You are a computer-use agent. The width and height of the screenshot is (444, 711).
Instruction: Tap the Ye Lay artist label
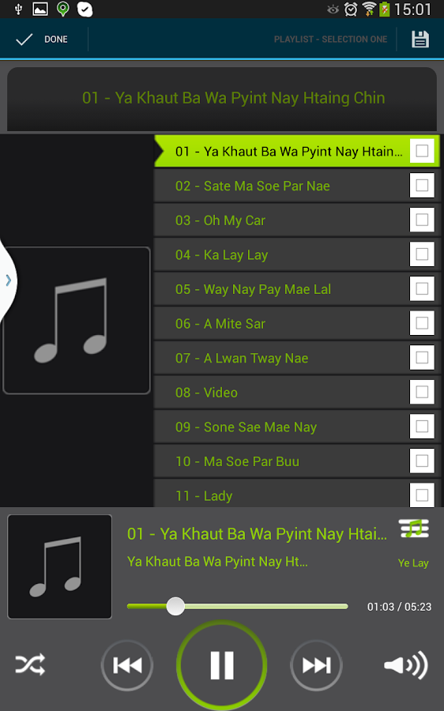(413, 563)
